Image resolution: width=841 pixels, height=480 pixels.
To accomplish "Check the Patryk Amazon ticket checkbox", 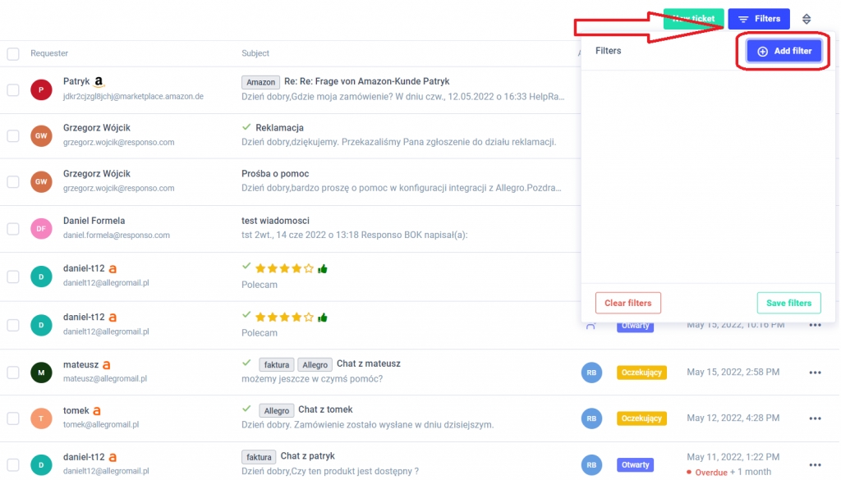I will tap(13, 89).
